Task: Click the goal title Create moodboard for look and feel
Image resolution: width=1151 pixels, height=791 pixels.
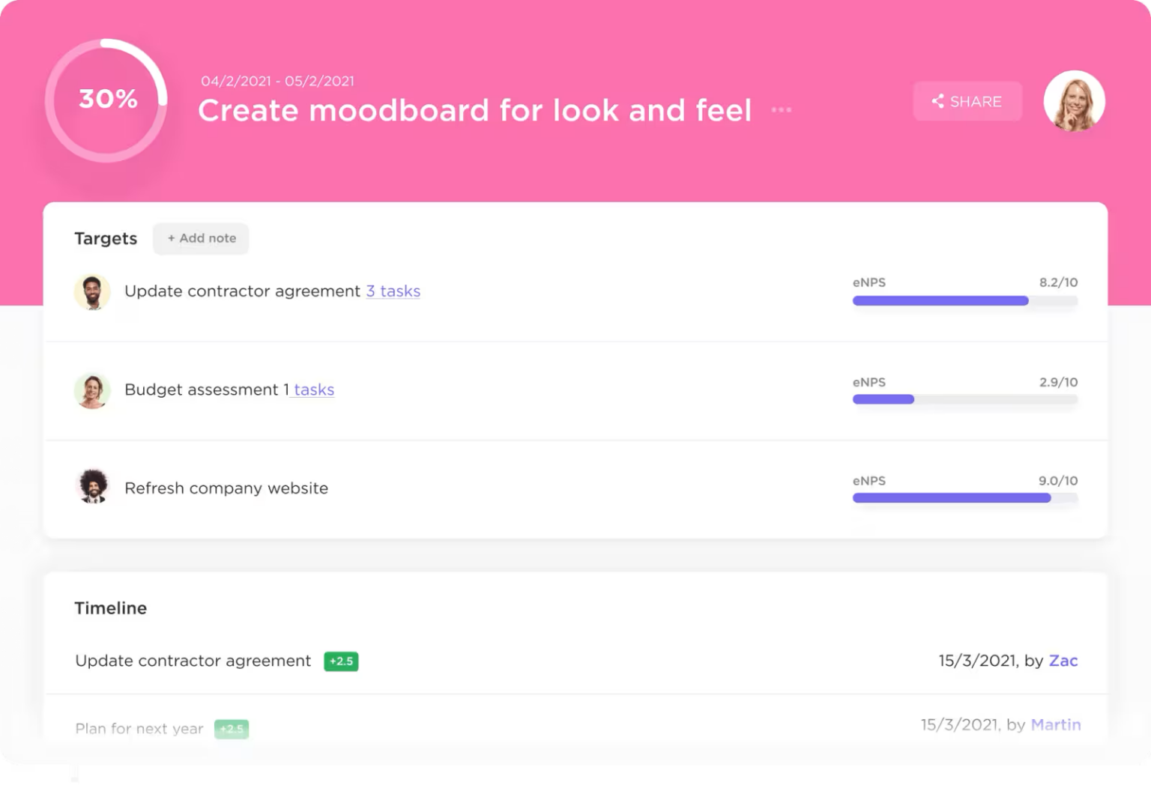Action: coord(475,110)
